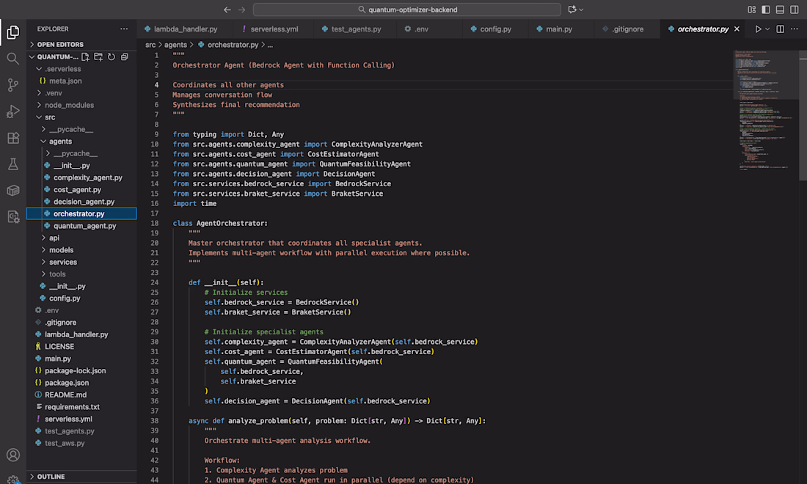Click the New File icon in explorer
Image resolution: width=807 pixels, height=484 pixels.
click(x=85, y=56)
